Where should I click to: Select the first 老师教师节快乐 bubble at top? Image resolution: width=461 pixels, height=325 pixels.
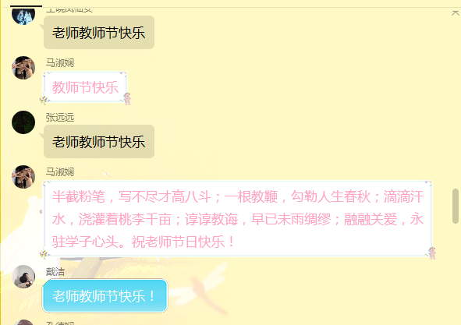pyautogui.click(x=99, y=32)
